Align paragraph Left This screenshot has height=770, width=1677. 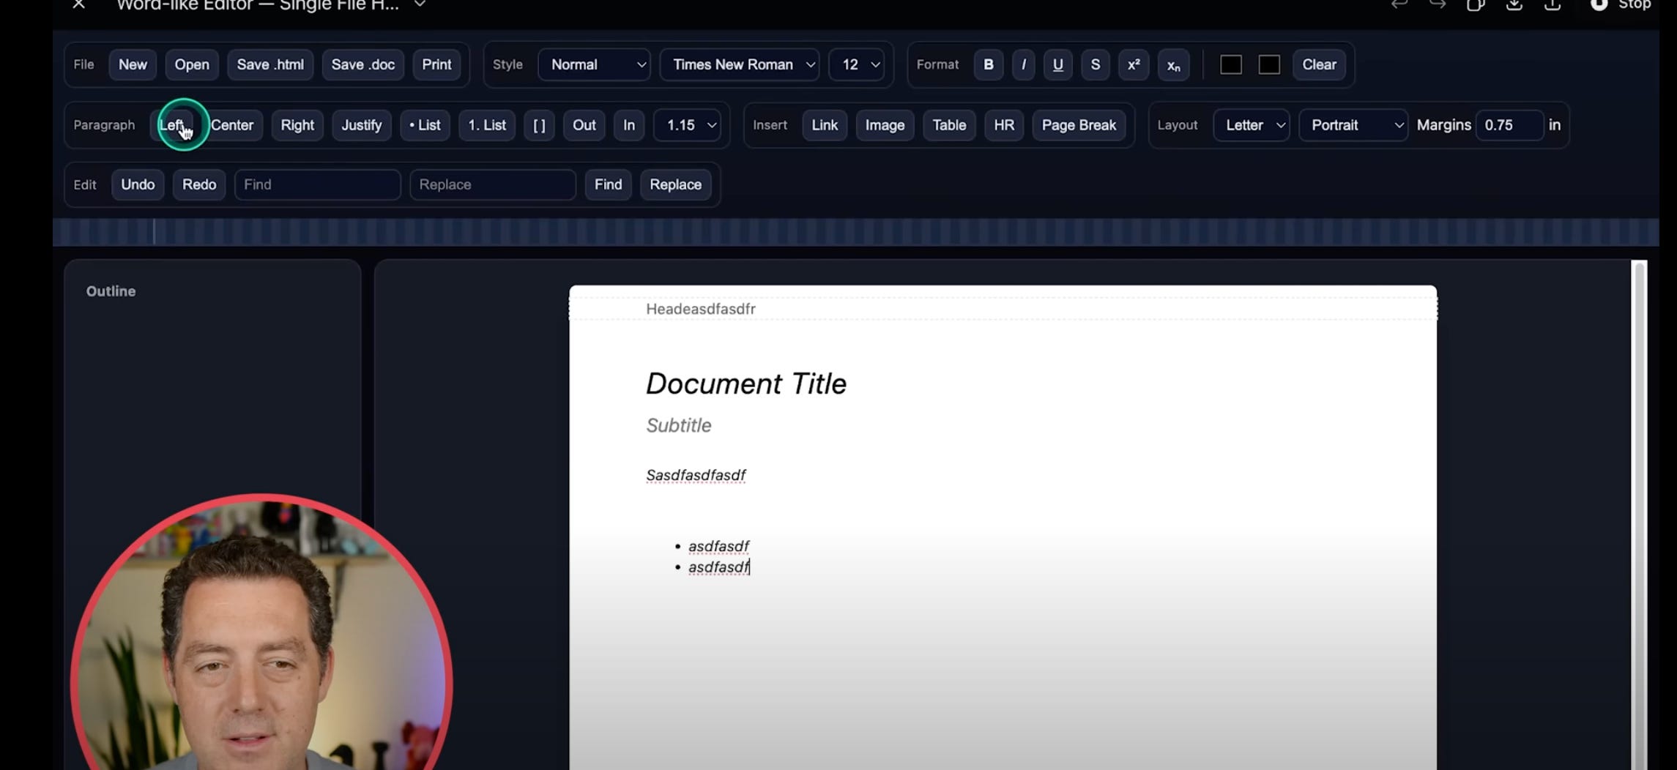pos(174,125)
